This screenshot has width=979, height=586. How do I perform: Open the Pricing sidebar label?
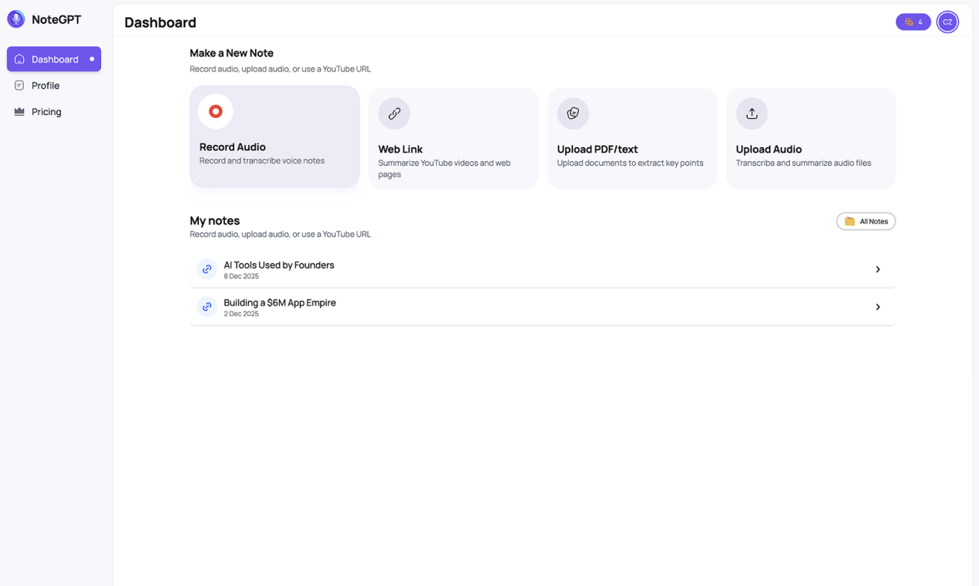point(46,112)
